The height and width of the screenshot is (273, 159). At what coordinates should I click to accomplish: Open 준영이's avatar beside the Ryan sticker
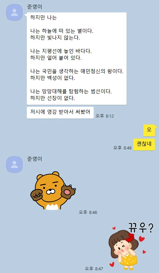[x=14, y=165]
